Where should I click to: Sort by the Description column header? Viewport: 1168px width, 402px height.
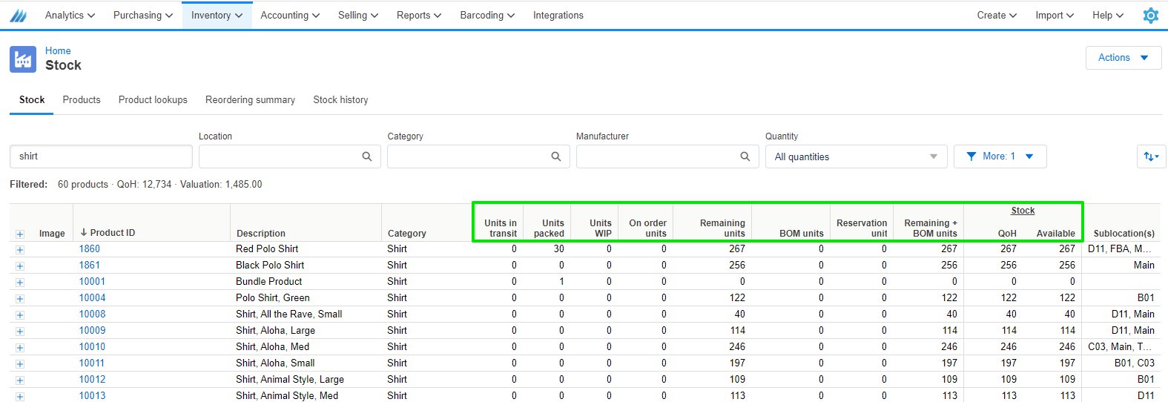click(261, 233)
